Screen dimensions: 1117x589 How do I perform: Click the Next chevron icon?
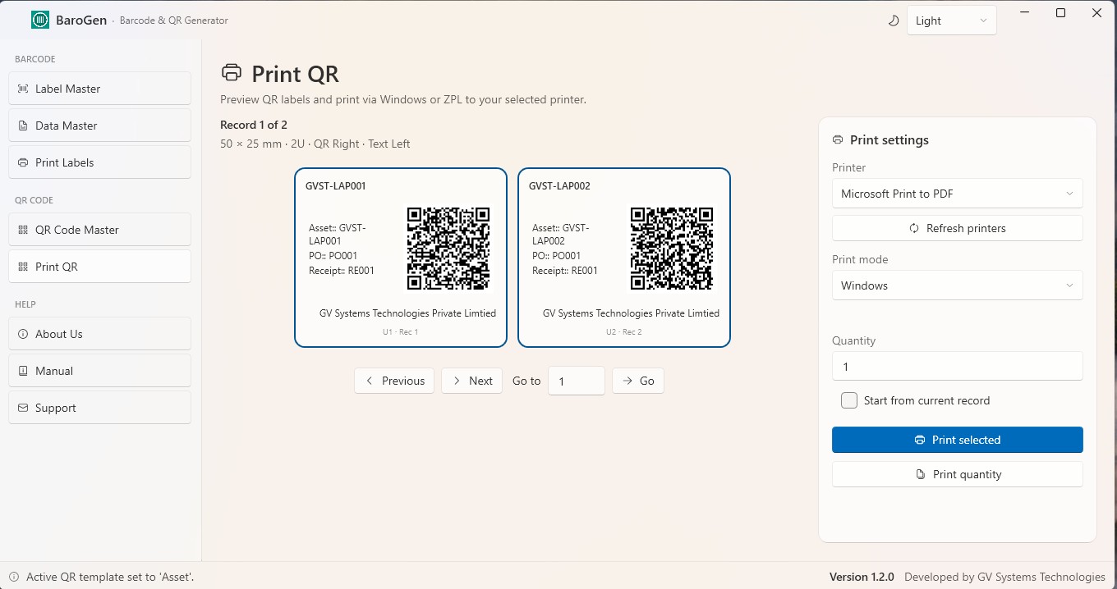[457, 381]
